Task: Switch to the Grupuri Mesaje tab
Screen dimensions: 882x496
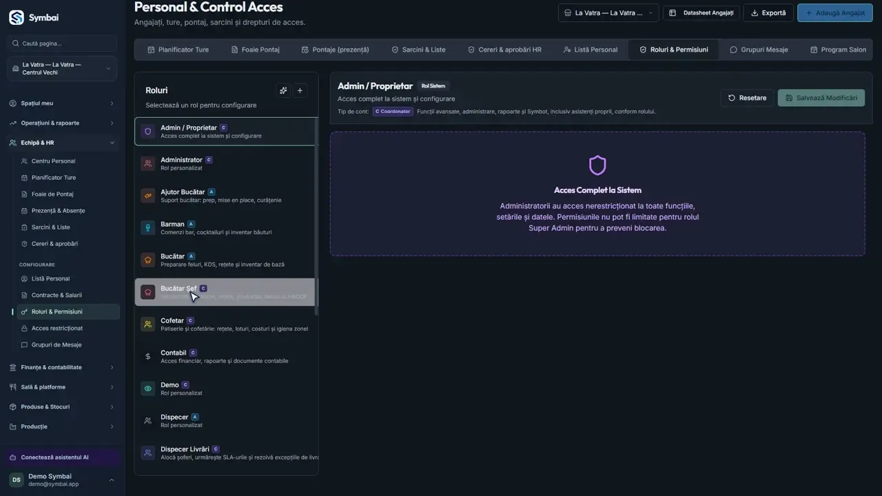Action: point(759,50)
